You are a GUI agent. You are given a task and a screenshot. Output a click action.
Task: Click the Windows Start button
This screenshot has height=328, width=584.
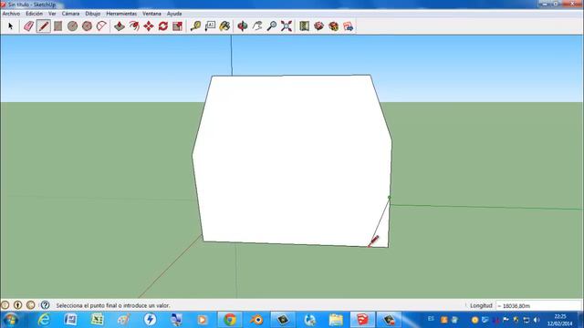10,320
